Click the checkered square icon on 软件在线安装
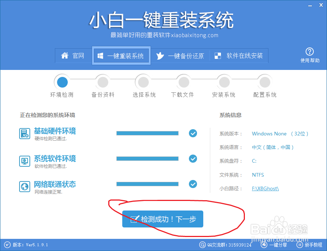 tap(218, 56)
